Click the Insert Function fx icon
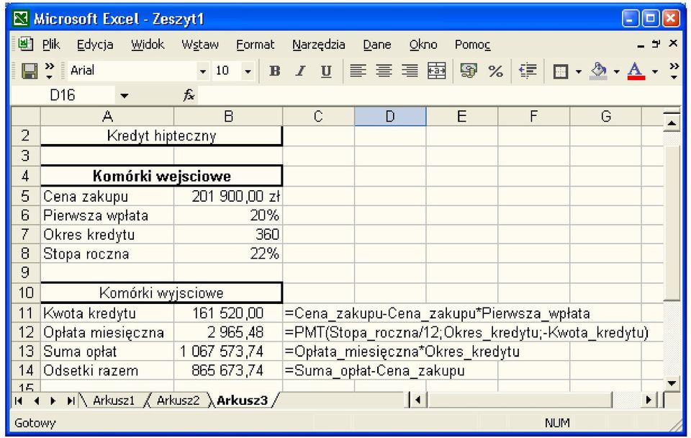 tap(189, 95)
